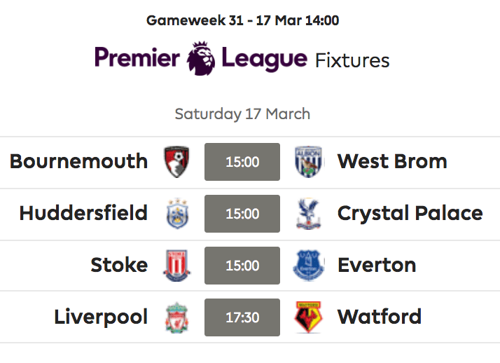Click the Bournemouth club crest

pos(176,162)
